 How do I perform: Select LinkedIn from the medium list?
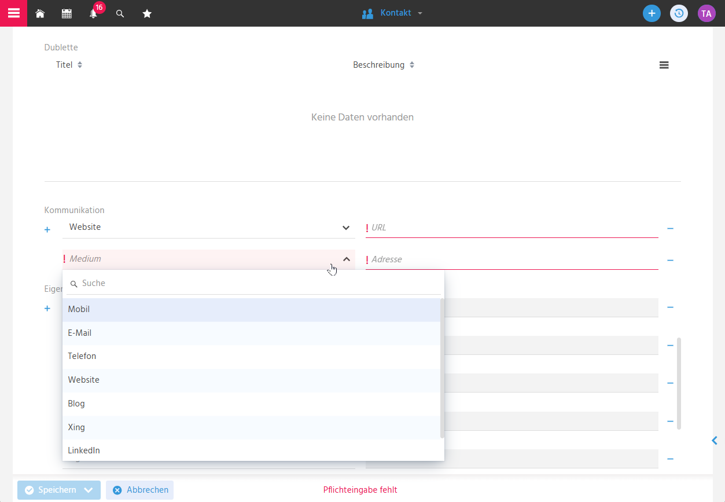coord(252,450)
